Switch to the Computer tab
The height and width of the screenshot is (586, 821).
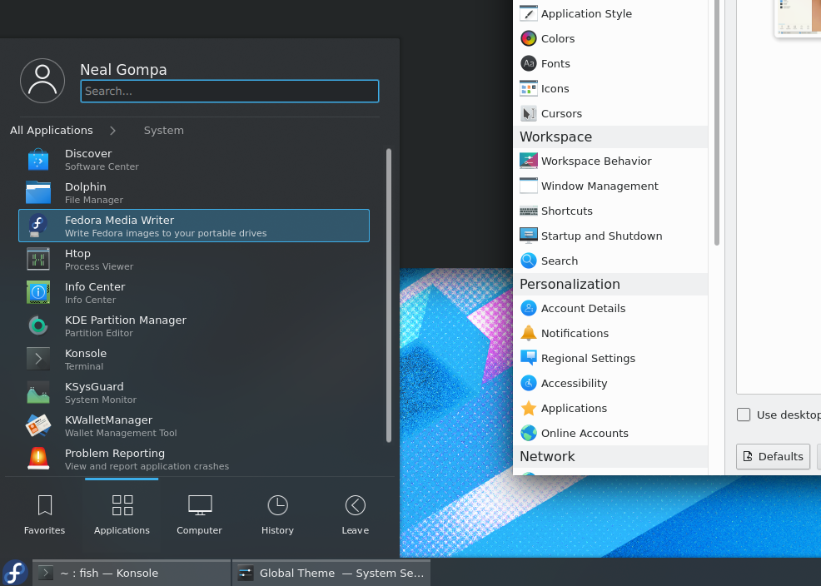[x=200, y=515]
